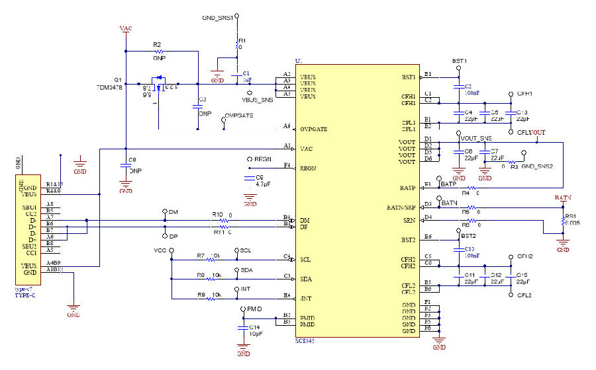596x370 pixels.
Task: Click the C8 capacitor symbol
Action: coord(126,165)
